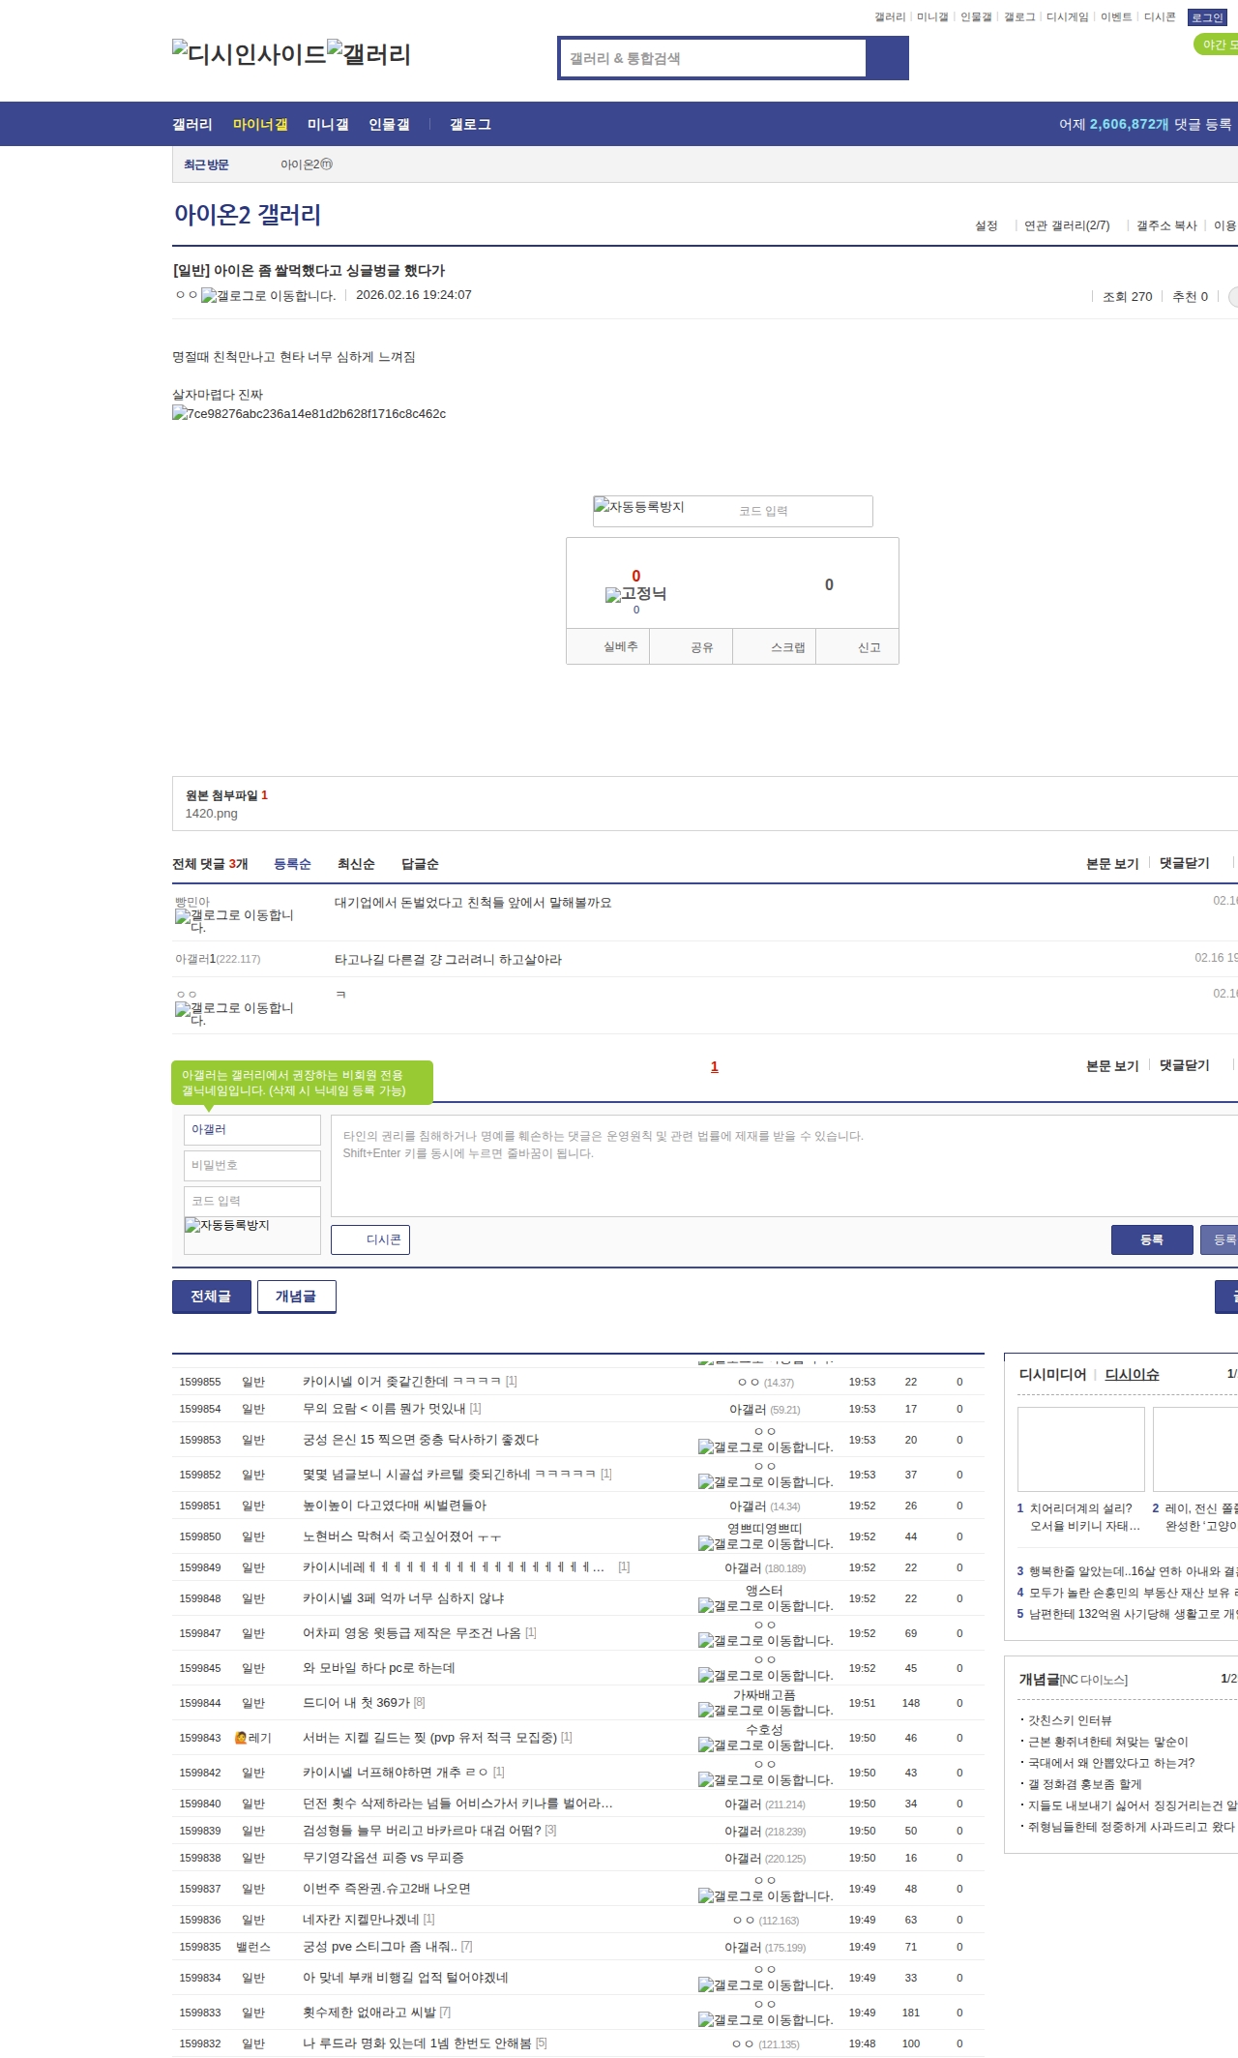Screen dimensions: 1238x2058
Task: Open the post '드디어 내 첫 369가'
Action: (x=357, y=1702)
